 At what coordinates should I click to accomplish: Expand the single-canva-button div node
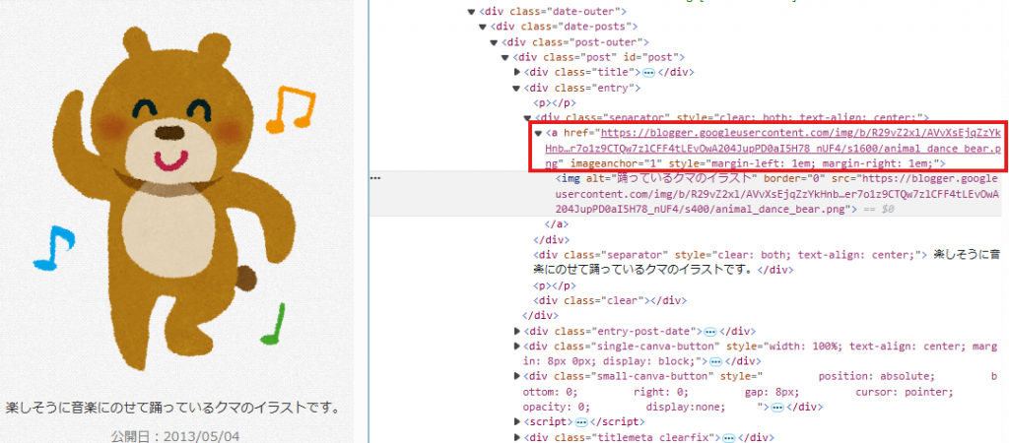pos(517,347)
